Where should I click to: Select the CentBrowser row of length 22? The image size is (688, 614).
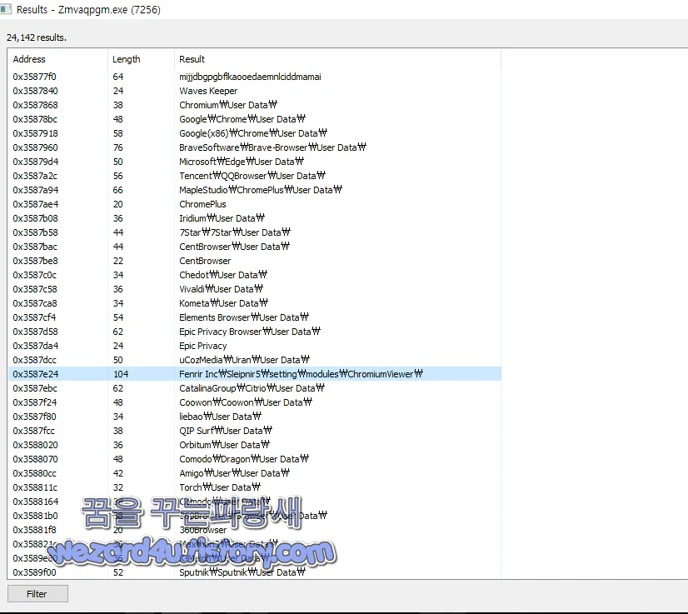[x=255, y=261]
